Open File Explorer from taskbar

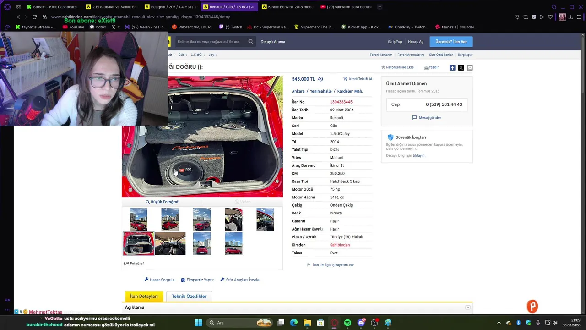[307, 323]
